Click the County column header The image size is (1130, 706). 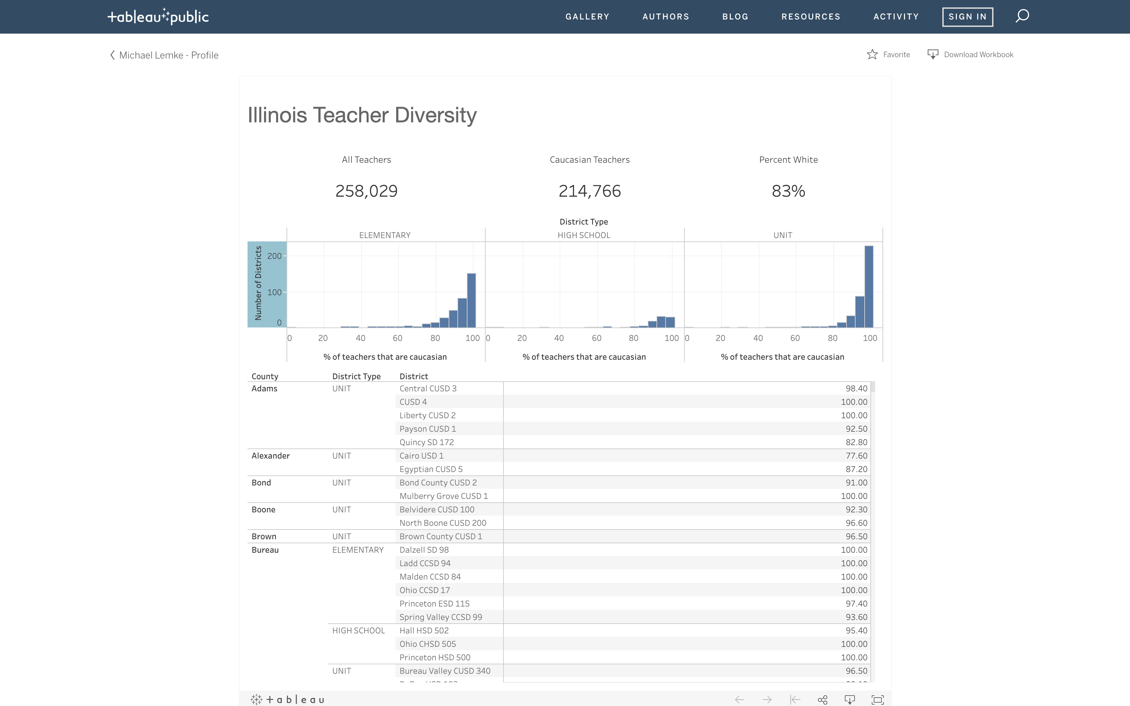[x=265, y=376]
